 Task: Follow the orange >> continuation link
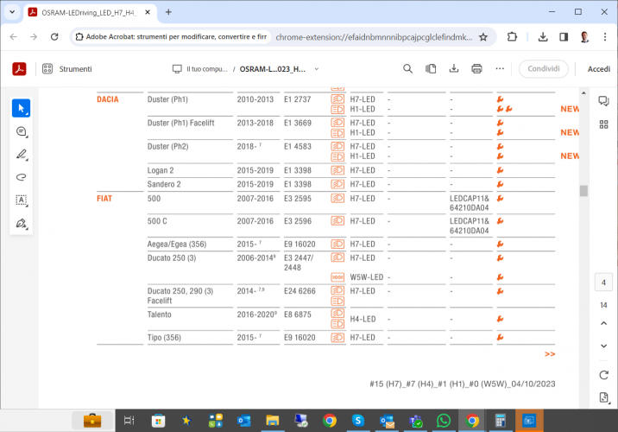[550, 354]
